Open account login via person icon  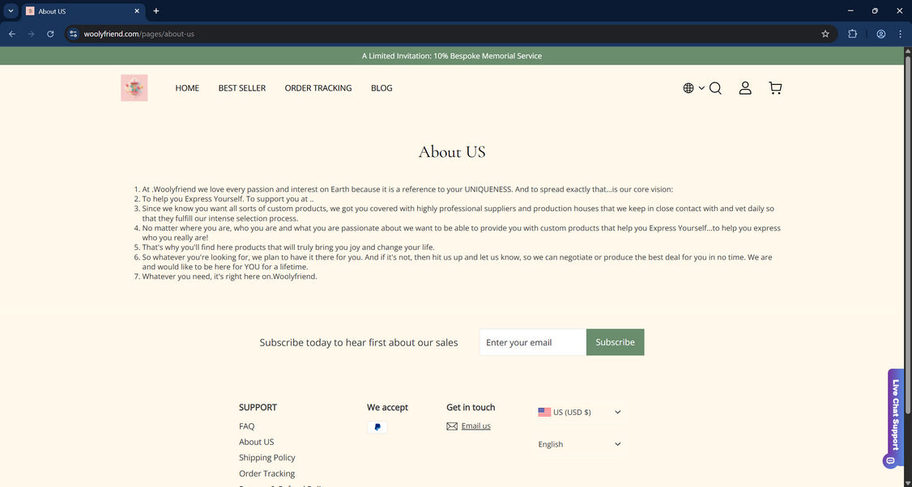tap(745, 88)
